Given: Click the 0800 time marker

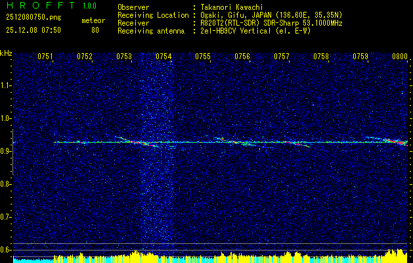Looking at the screenshot, I should click(x=400, y=56).
